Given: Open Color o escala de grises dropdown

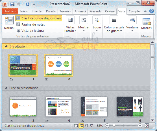Looking at the screenshot, I should 114,24.
